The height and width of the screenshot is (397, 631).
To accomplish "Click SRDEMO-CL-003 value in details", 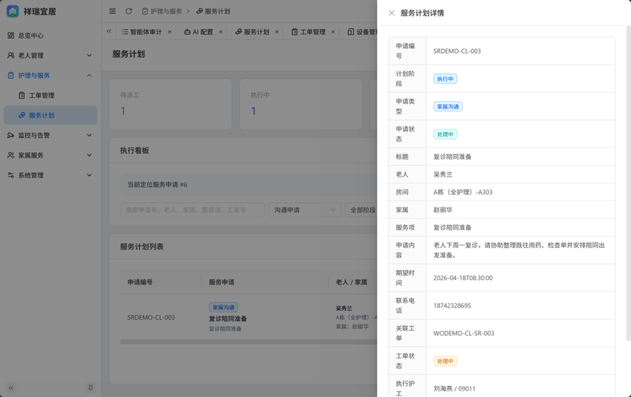I will tap(457, 51).
